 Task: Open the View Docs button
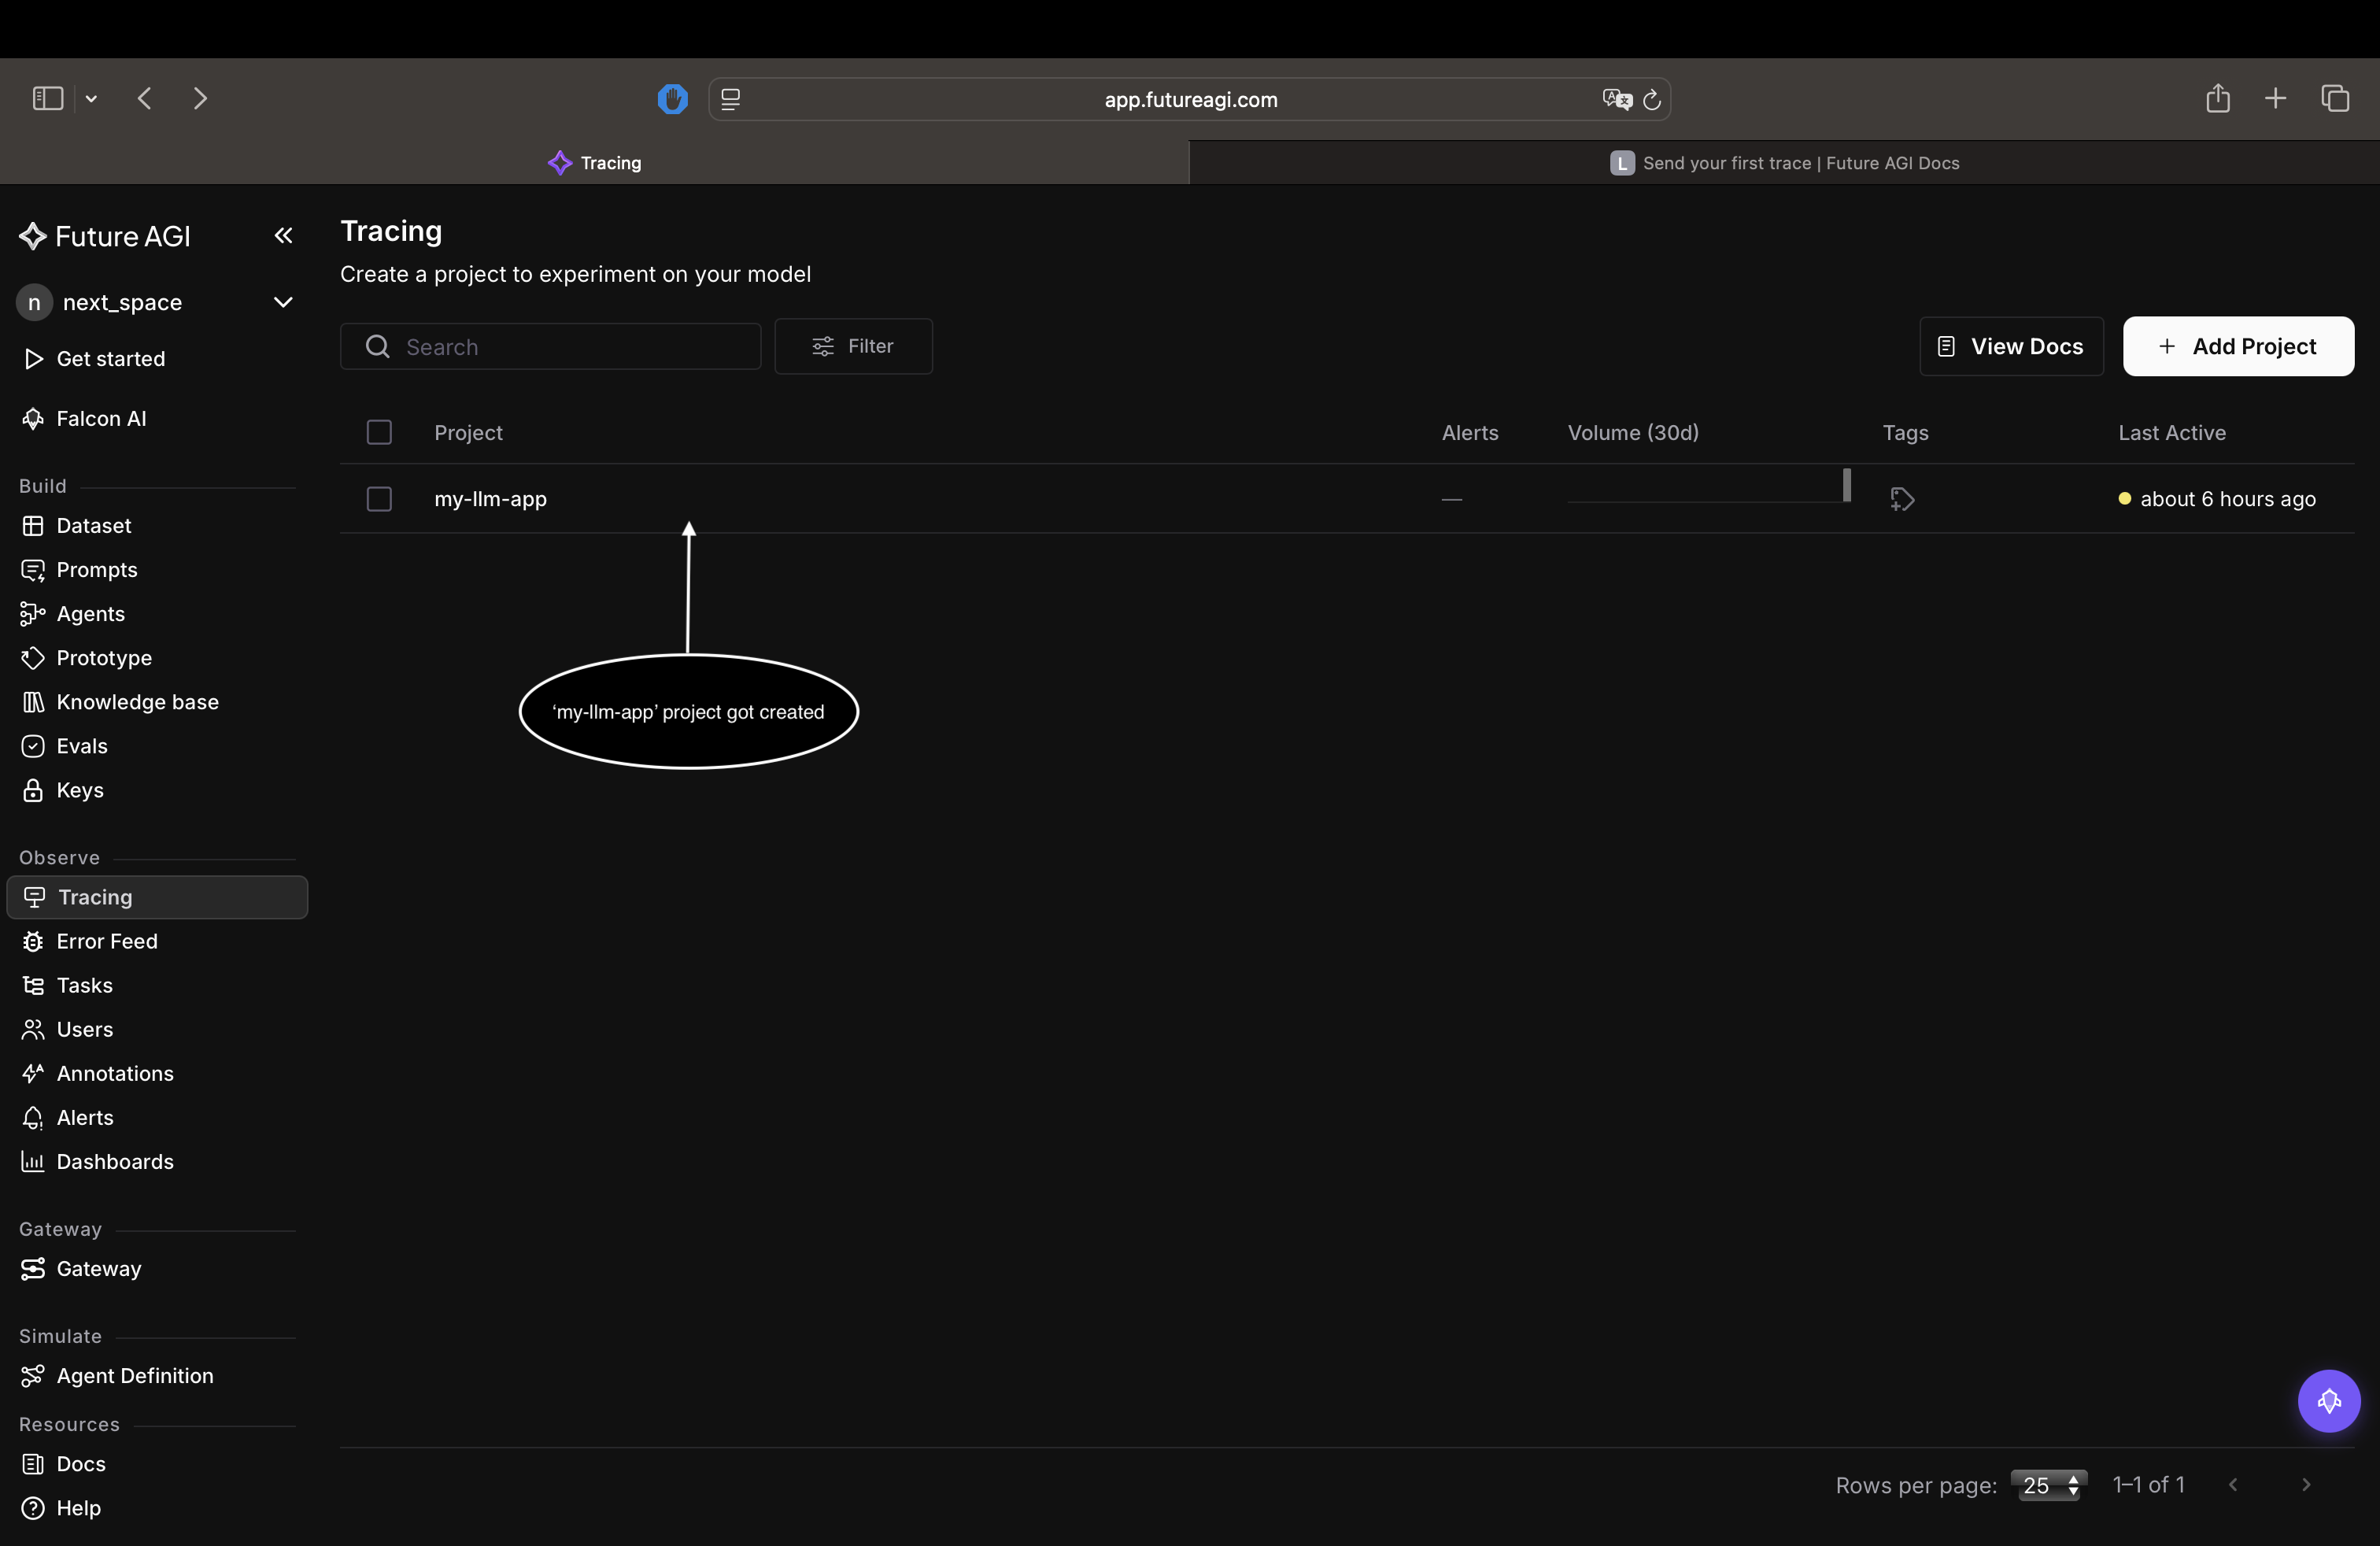[x=2011, y=346]
